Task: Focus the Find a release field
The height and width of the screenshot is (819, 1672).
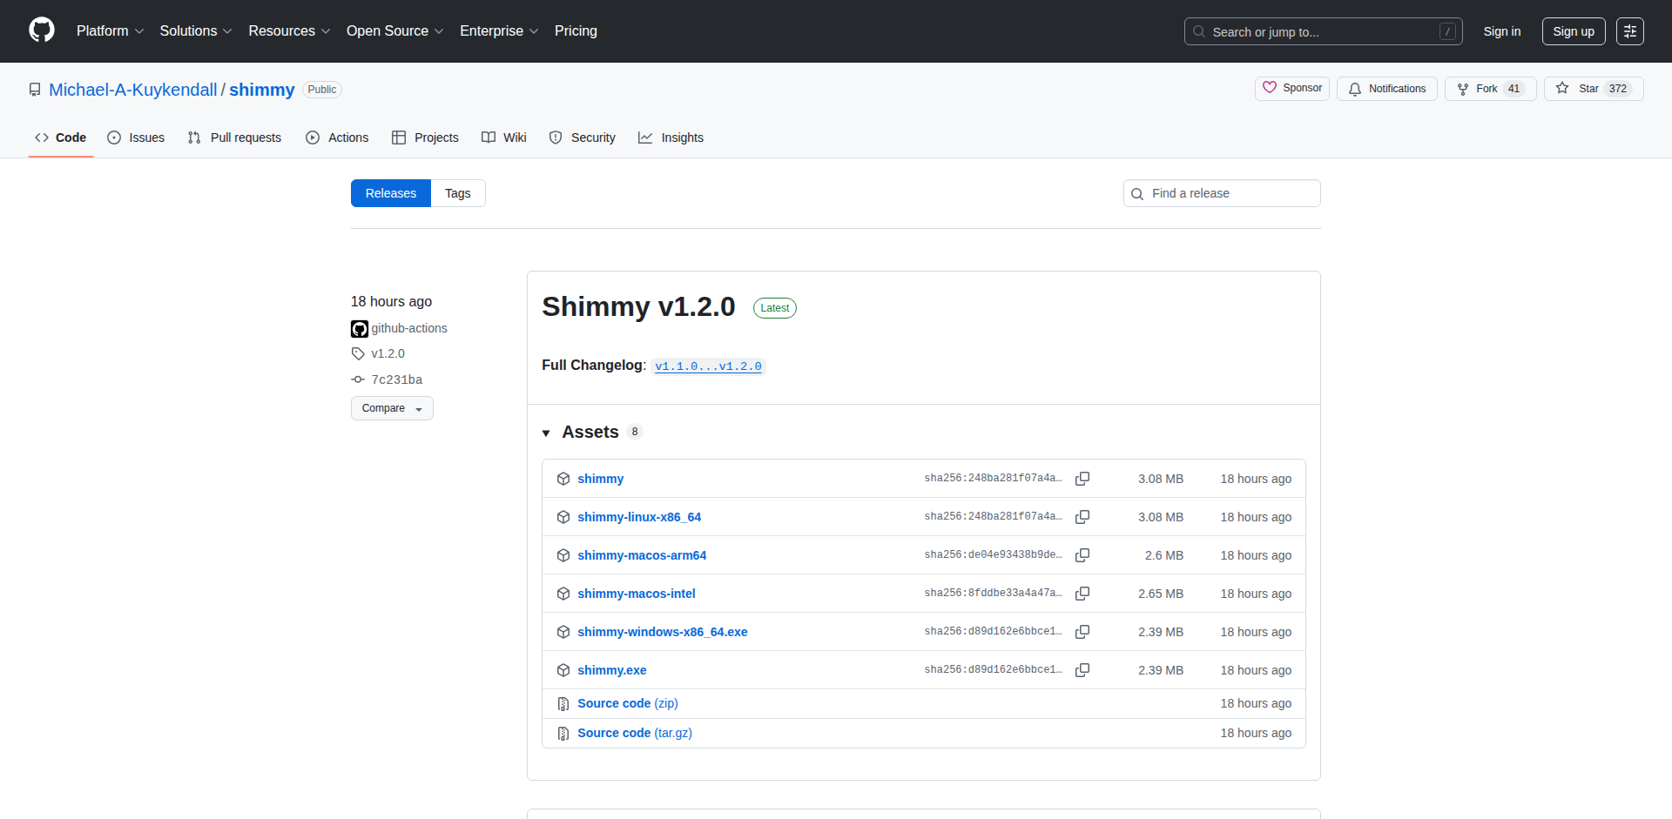Action: pos(1222,193)
